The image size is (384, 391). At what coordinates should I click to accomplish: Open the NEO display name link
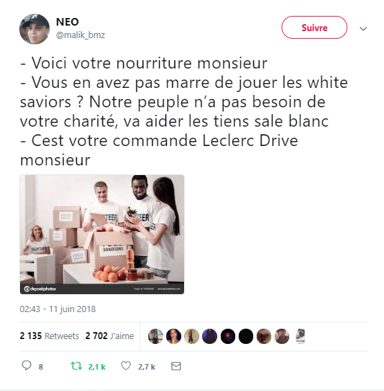(67, 22)
